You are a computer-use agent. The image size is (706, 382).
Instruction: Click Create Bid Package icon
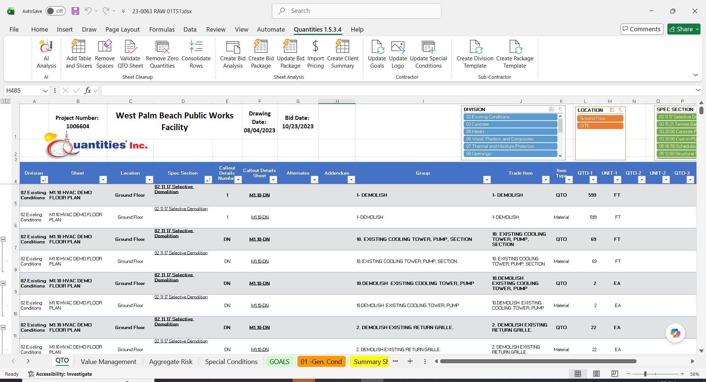261,47
